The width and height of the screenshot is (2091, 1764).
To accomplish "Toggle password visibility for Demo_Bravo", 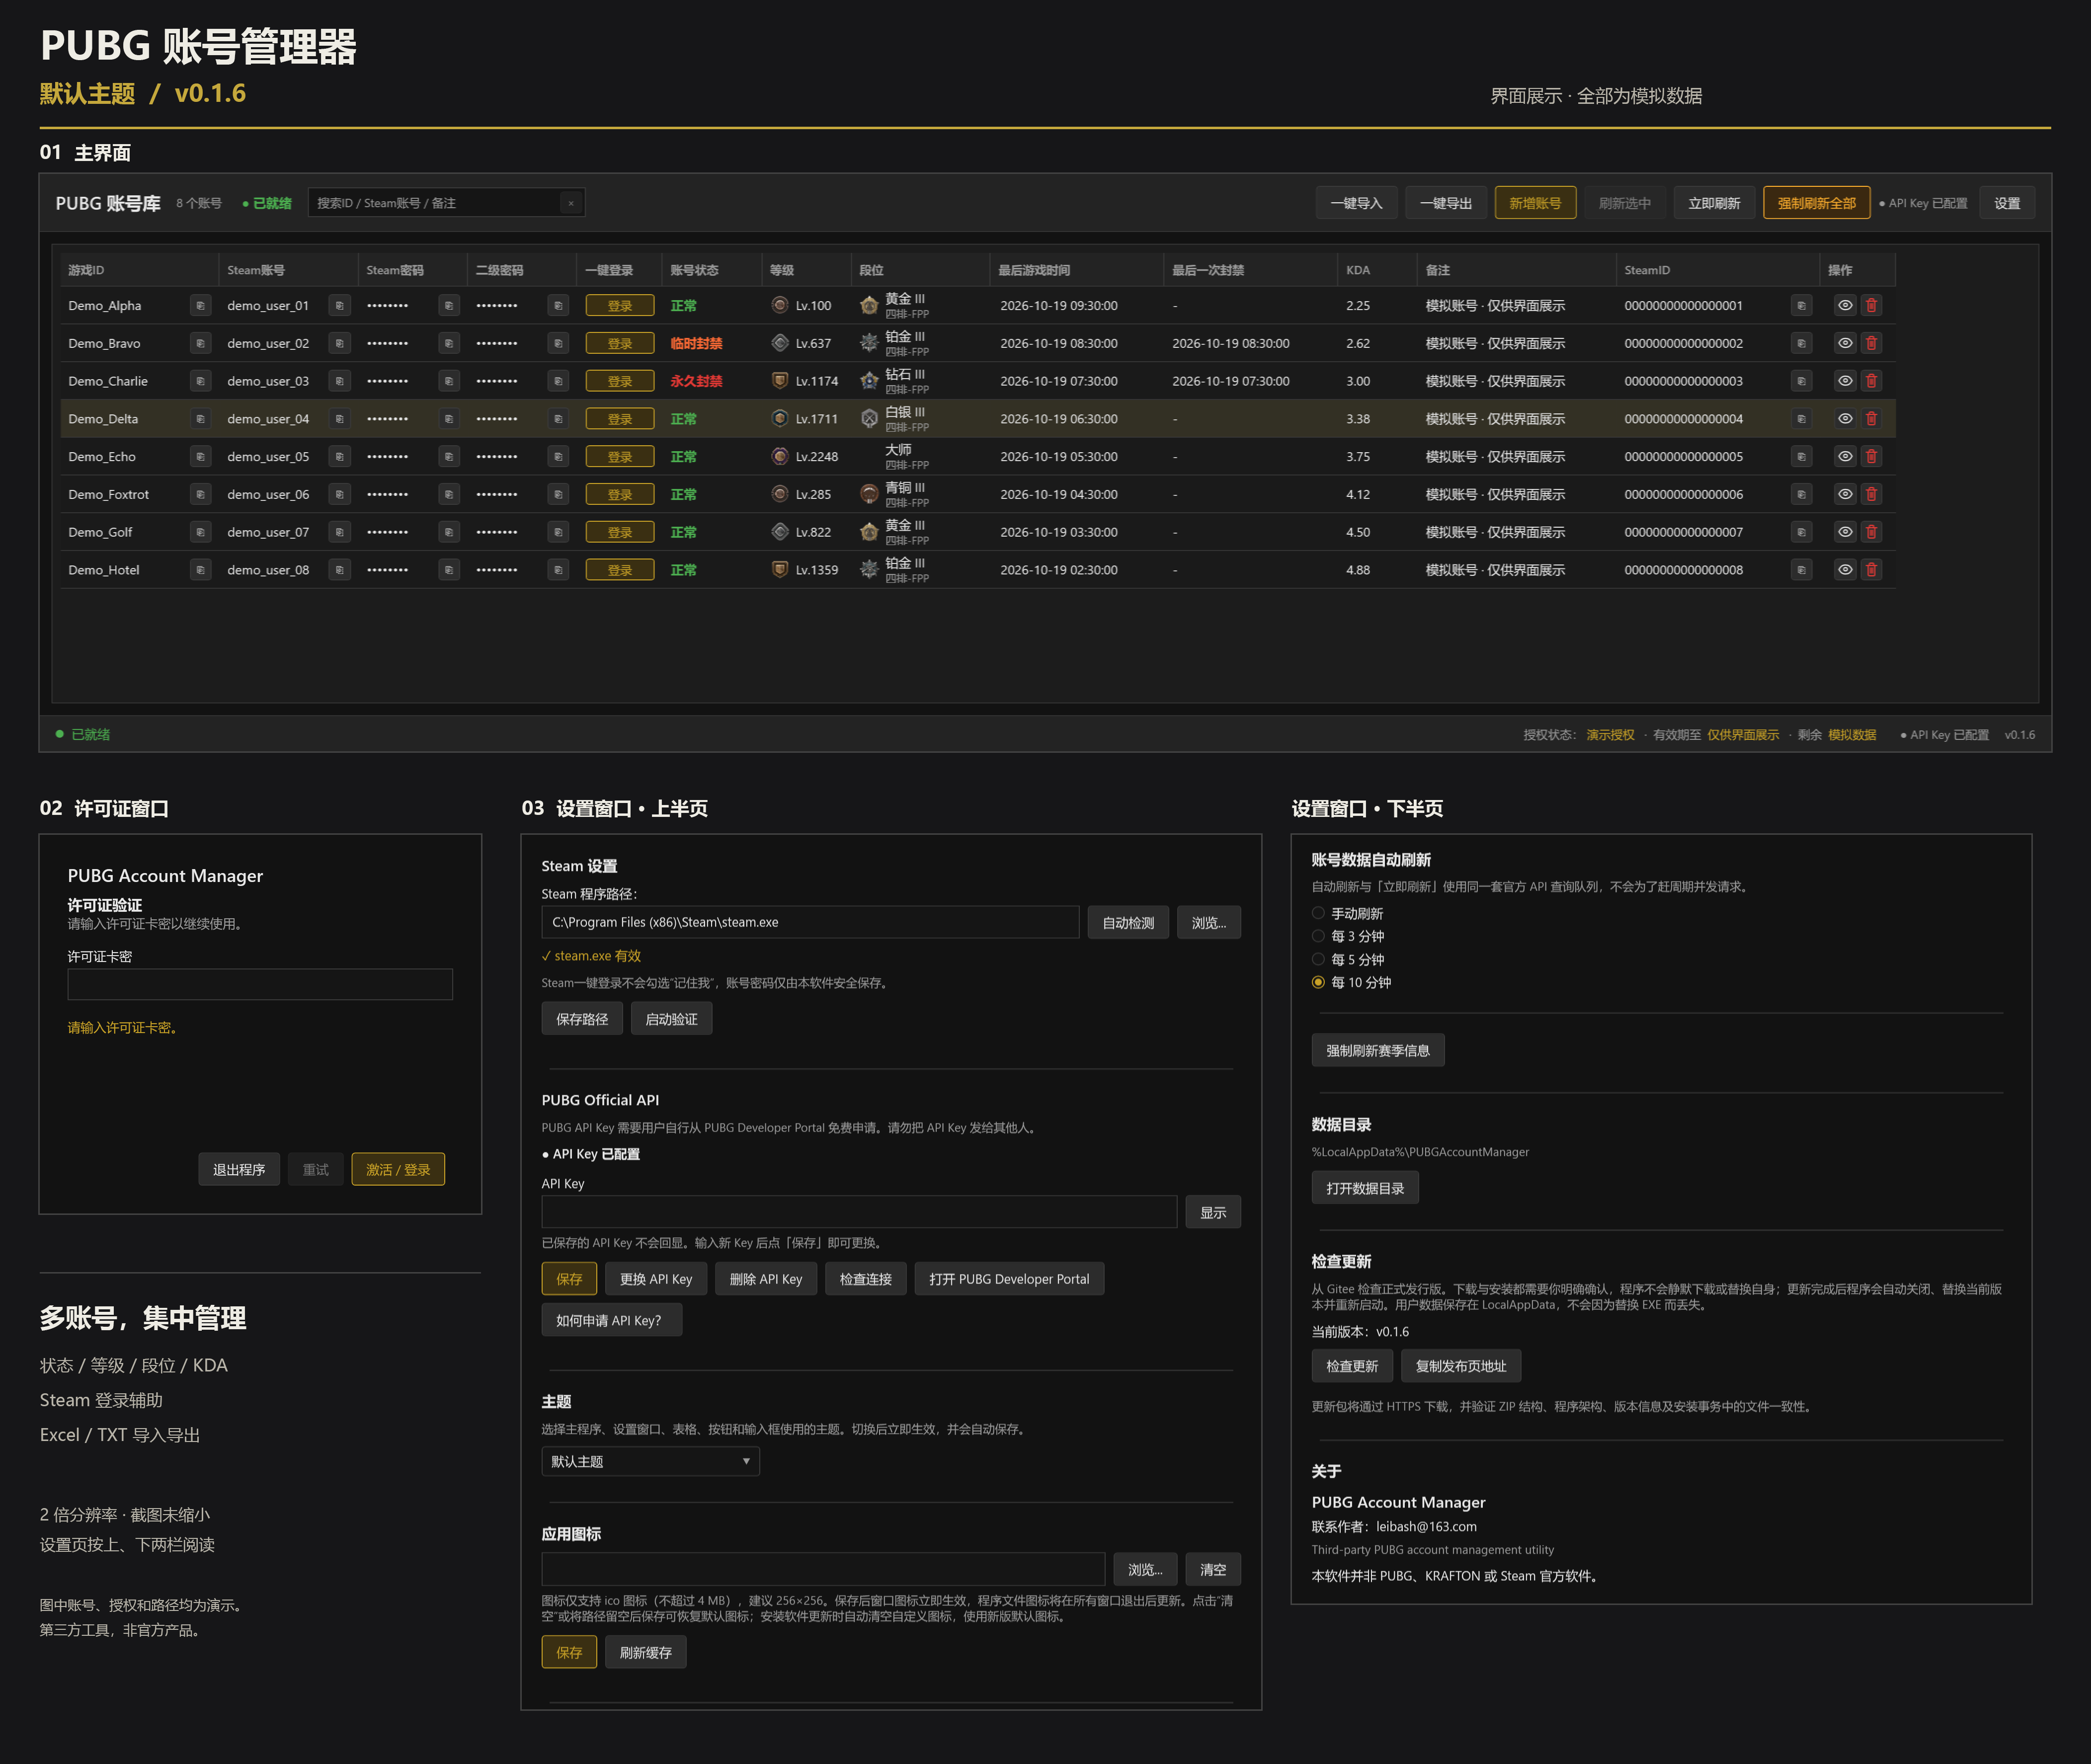I will (x=1845, y=344).
